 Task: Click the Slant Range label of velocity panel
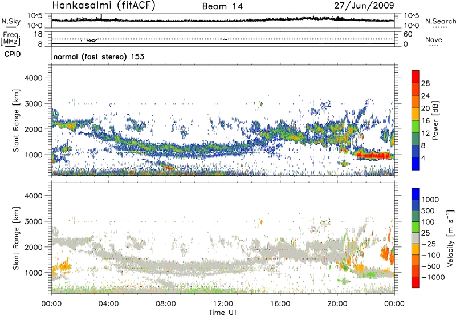click(x=16, y=238)
